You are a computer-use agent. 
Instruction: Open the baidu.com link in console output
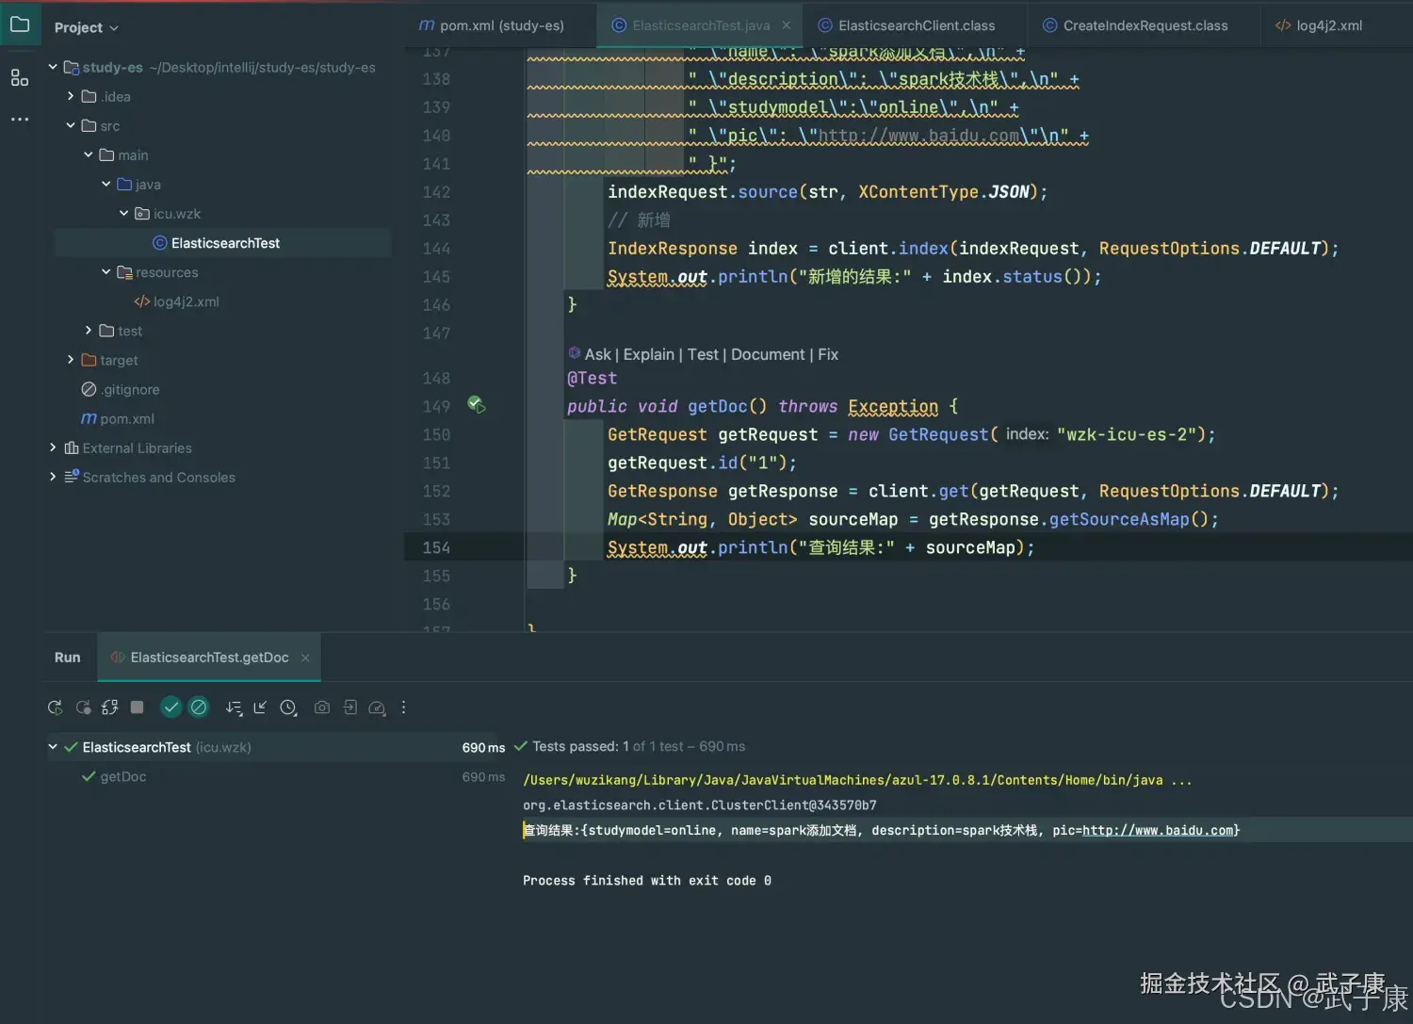point(1157,830)
